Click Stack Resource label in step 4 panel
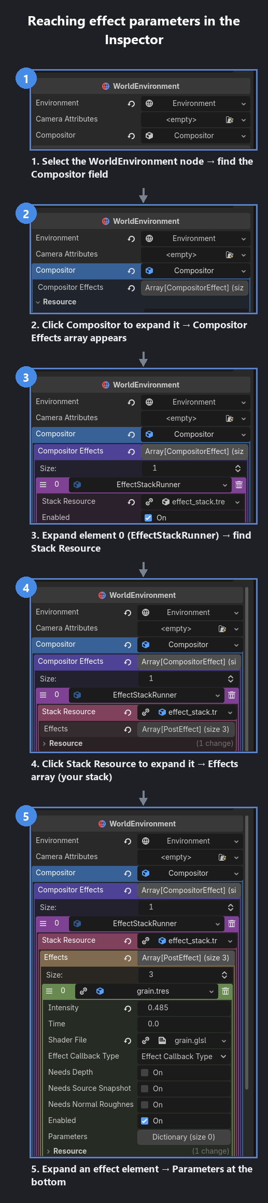This screenshot has height=1203, width=268. [x=68, y=712]
